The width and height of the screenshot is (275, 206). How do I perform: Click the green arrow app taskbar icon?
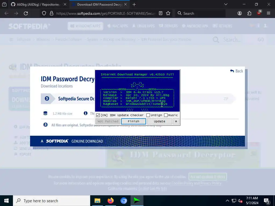tap(137, 201)
